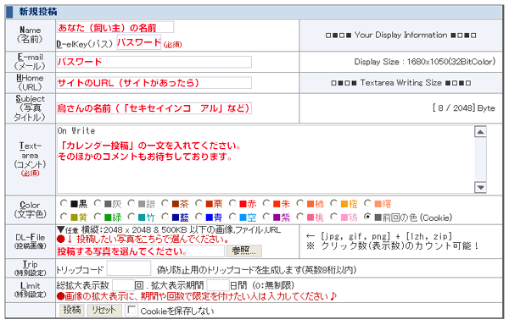Select the 鴇 pale pink text color radio
The image size is (509, 325).
pyautogui.click(x=333, y=217)
